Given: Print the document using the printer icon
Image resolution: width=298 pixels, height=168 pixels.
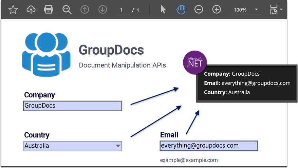Looking at the screenshot, I should tap(49, 10).
